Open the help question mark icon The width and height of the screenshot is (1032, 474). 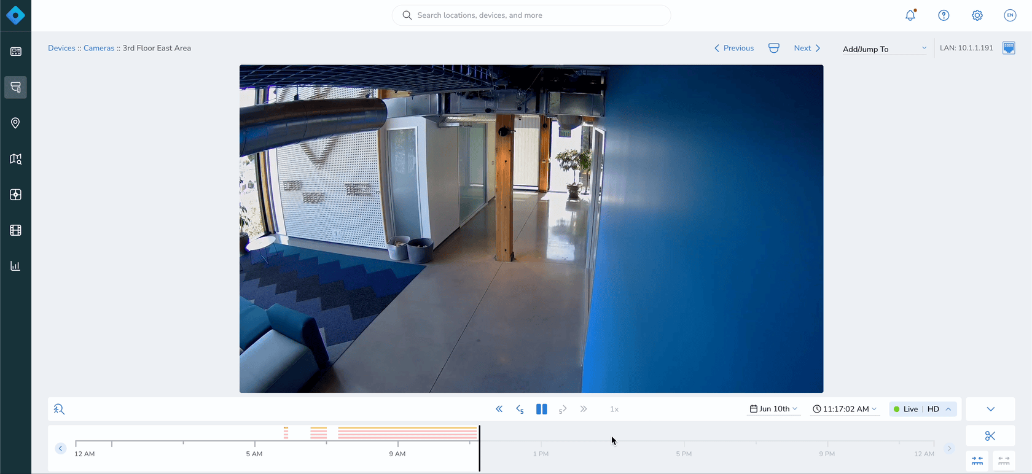[x=944, y=15]
